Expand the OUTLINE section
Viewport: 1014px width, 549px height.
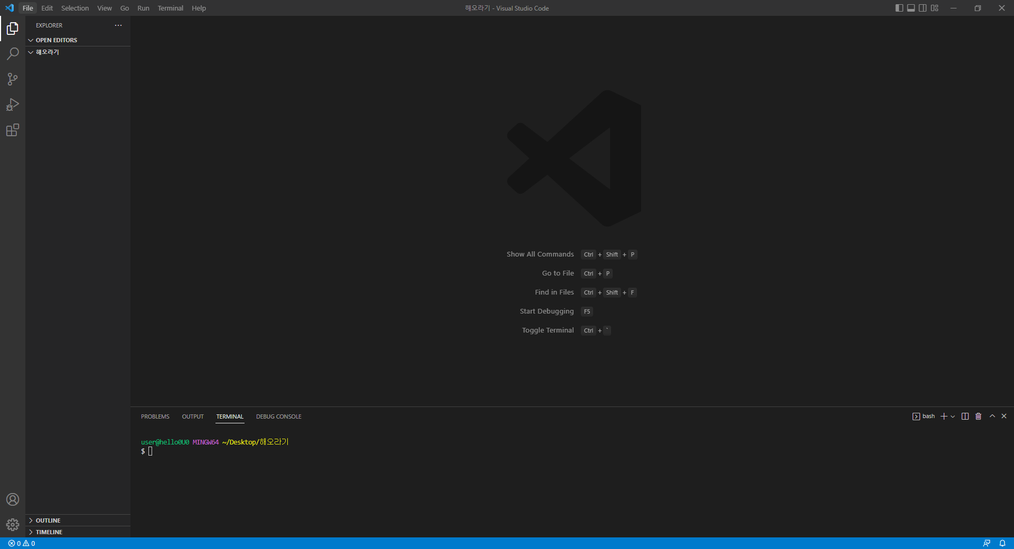78,520
